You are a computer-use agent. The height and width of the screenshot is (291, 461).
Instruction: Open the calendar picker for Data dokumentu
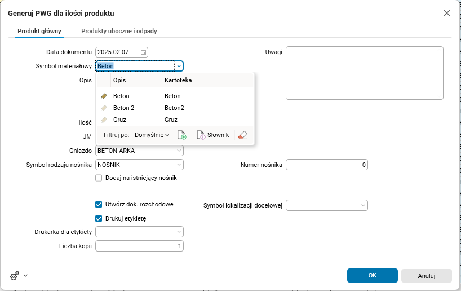144,52
